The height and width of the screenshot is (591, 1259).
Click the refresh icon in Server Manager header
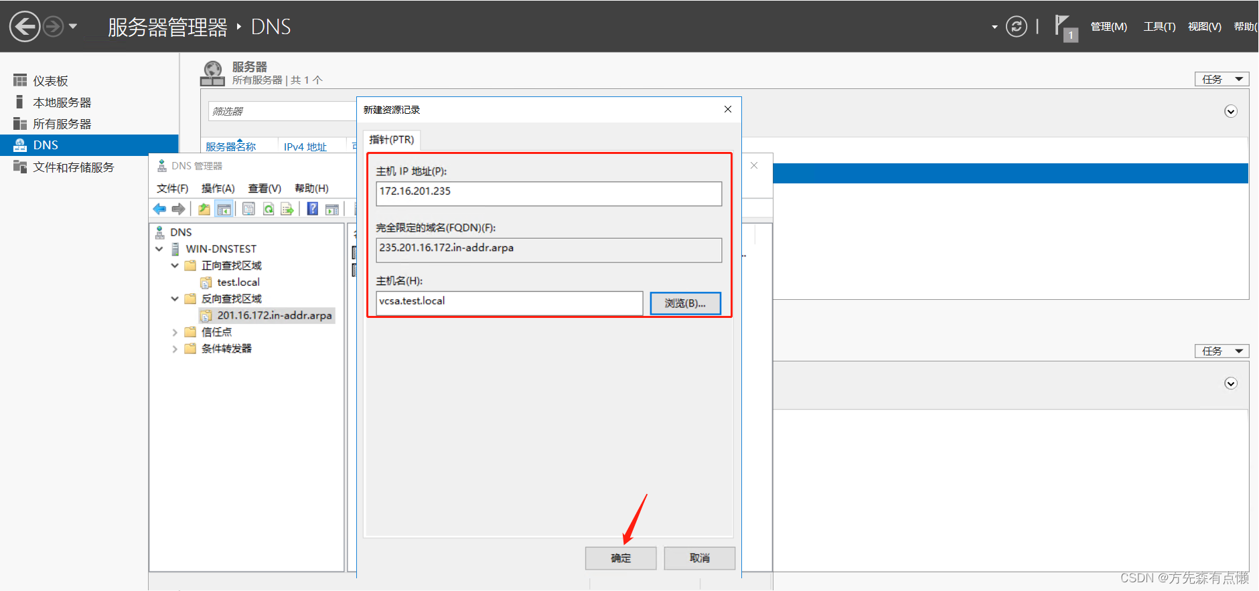[x=1016, y=27]
